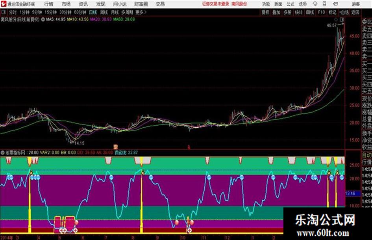372x240 pixels.
Task: Click the 2014年 date axis label
Action: coord(7,238)
